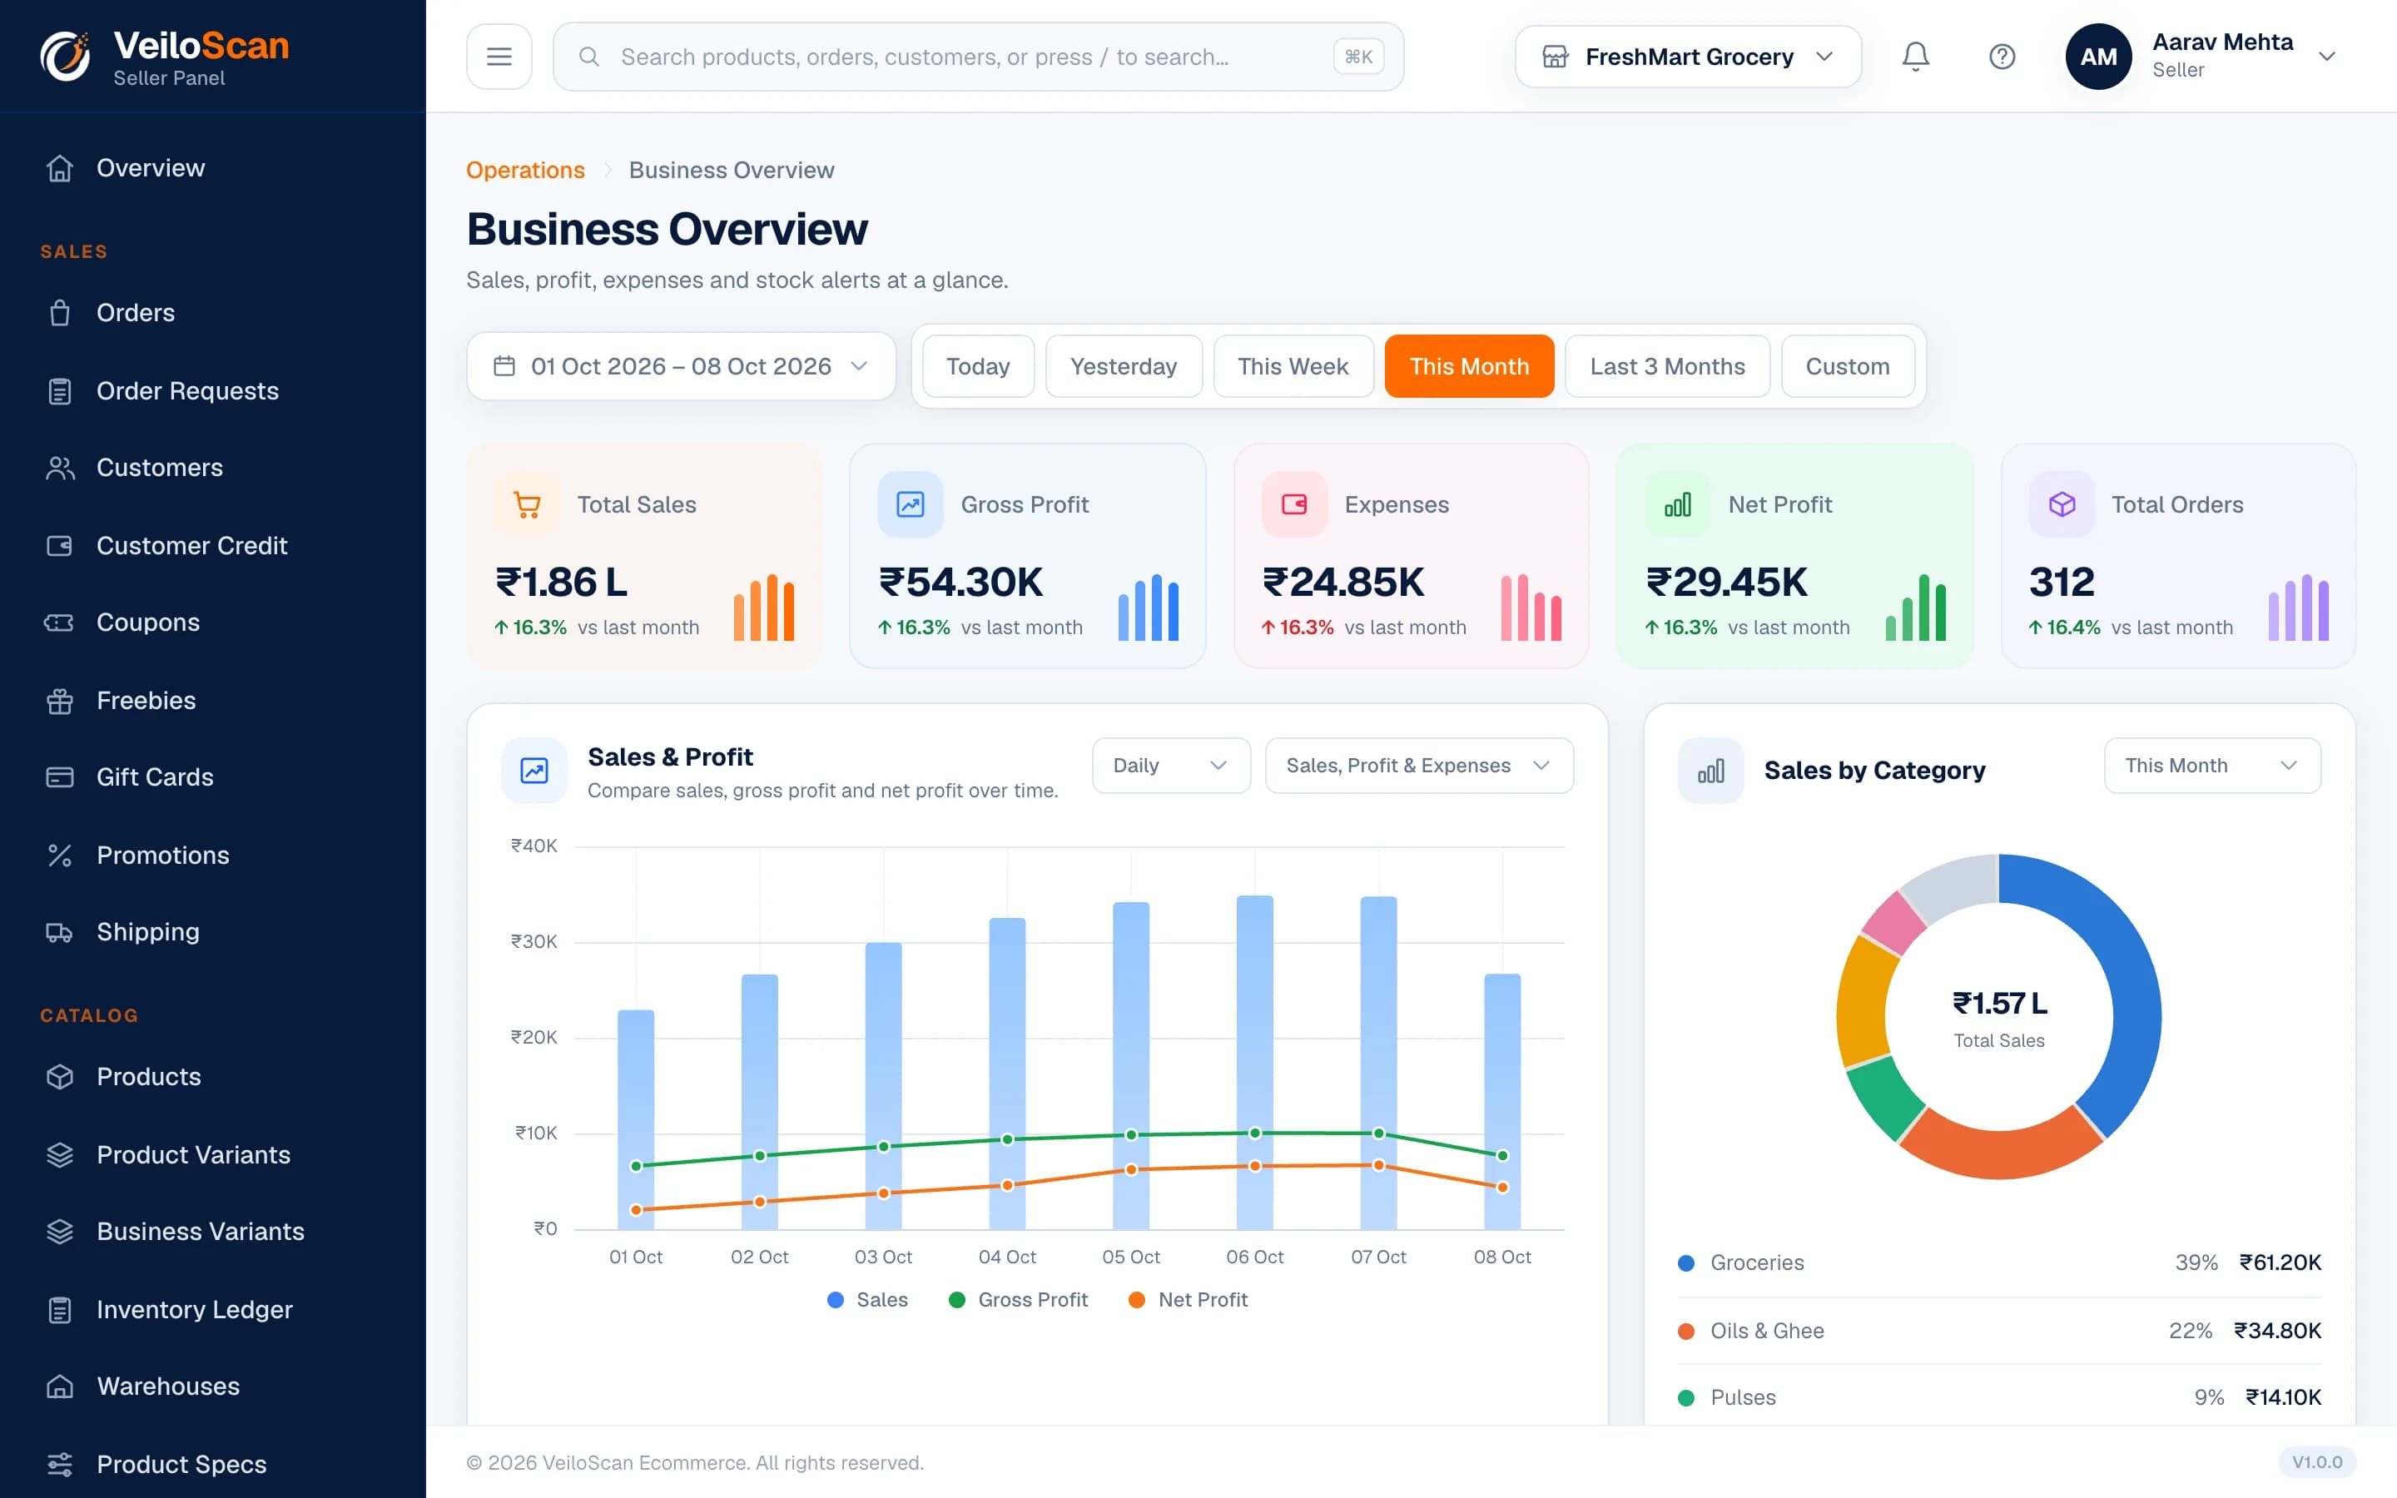2397x1498 pixels.
Task: Go to Inventory Ledger page
Action: pyautogui.click(x=213, y=1310)
